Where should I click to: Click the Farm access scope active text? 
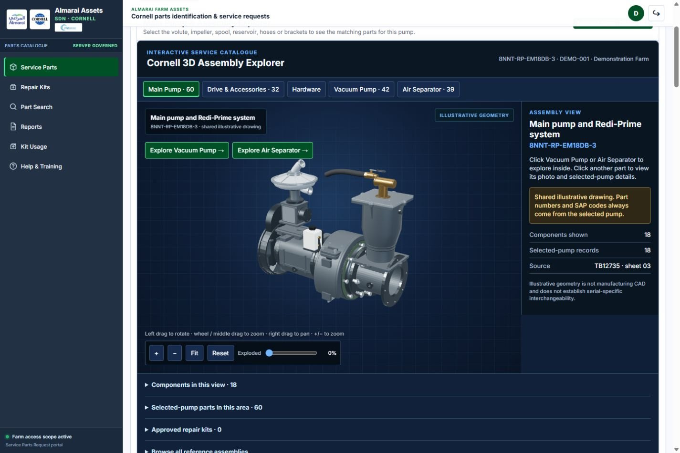click(x=42, y=437)
